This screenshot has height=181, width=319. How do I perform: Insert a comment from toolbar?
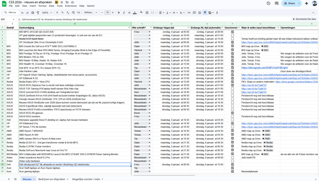coord(195,13)
